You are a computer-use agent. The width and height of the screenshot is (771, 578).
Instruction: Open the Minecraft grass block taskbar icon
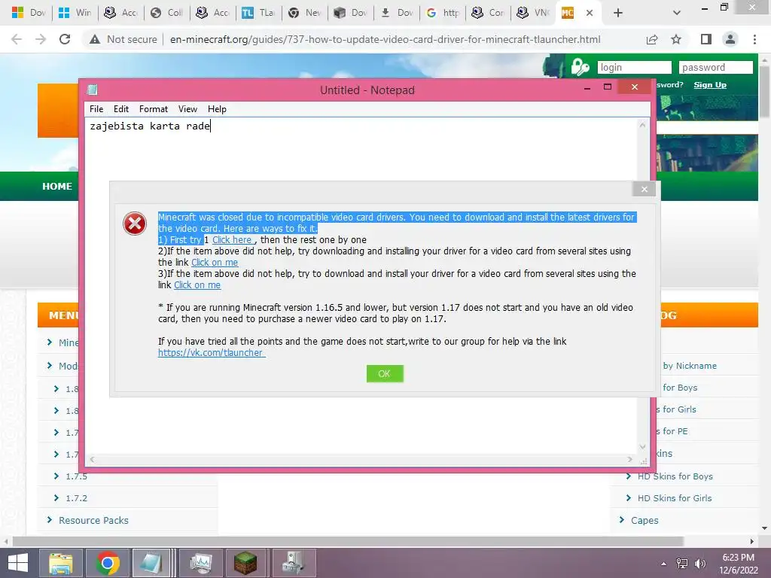coord(245,563)
